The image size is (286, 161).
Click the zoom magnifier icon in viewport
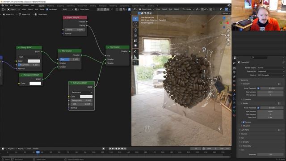228,30
